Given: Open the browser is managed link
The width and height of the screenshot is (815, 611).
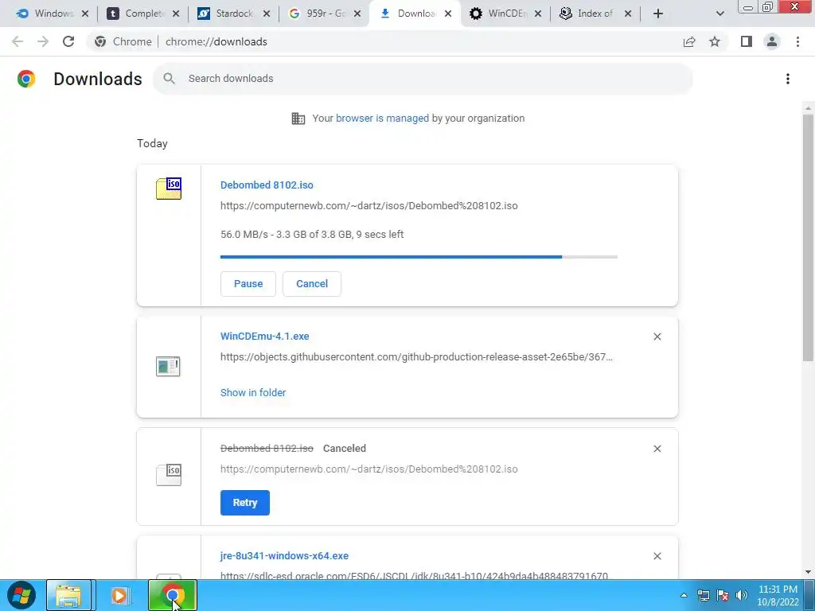Looking at the screenshot, I should pyautogui.click(x=382, y=119).
